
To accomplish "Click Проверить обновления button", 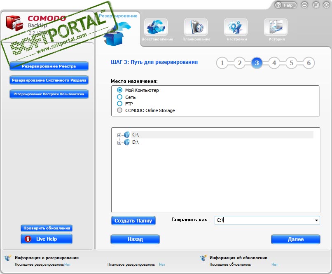I will 47,228.
